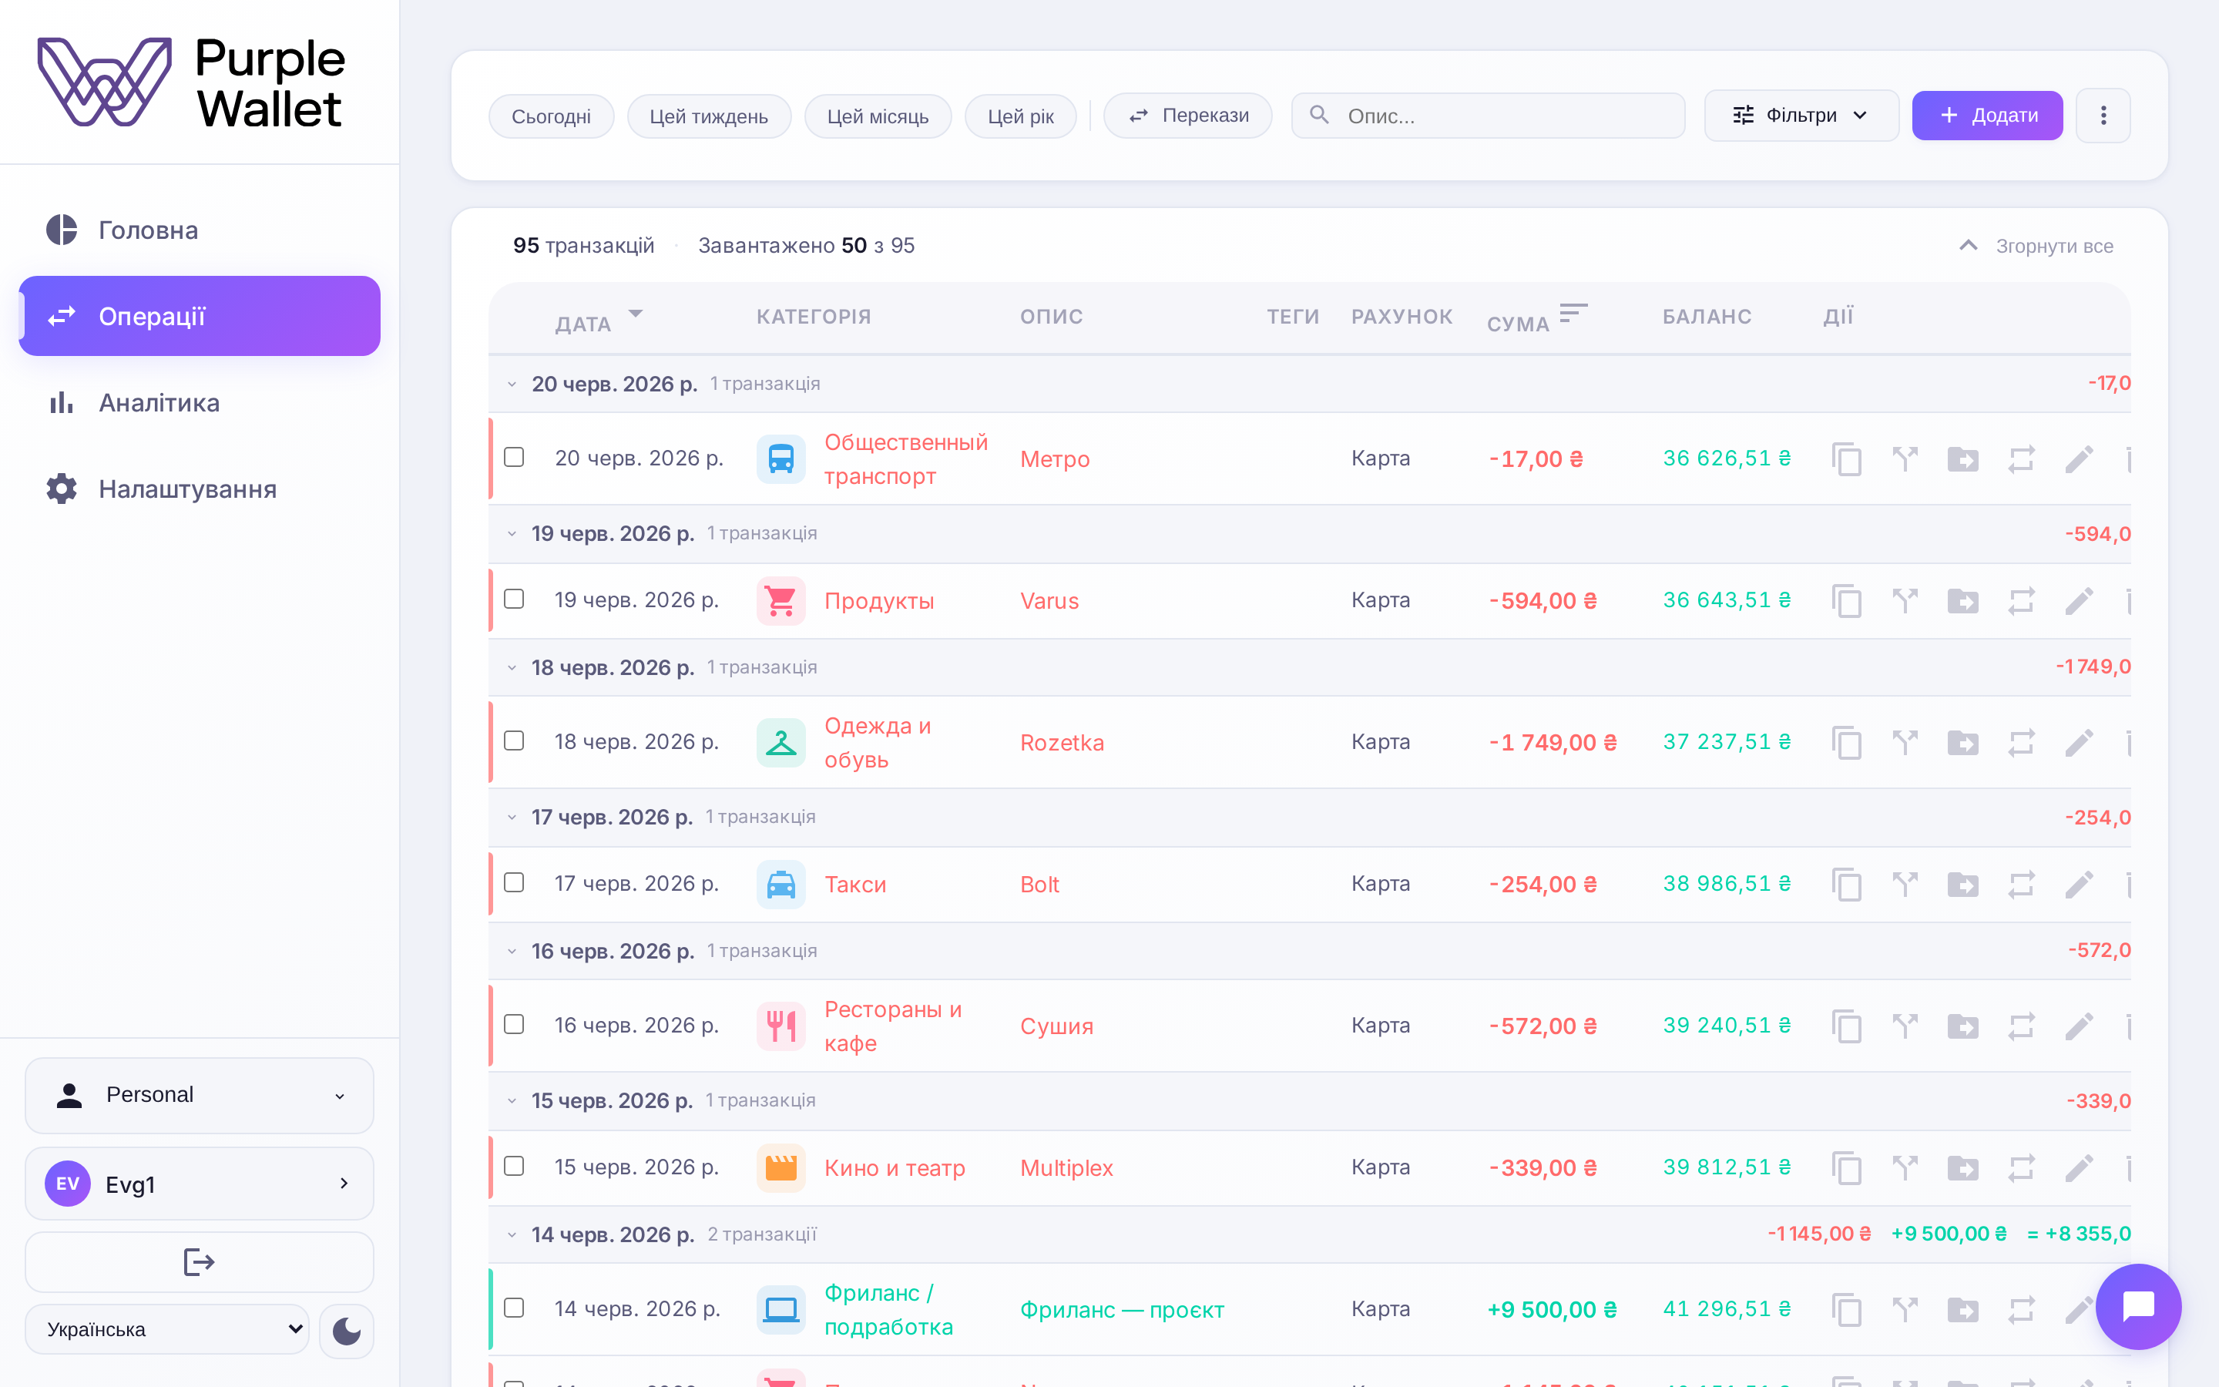Image resolution: width=2219 pixels, height=1387 pixels.
Task: Click the bus category icon for Метро
Action: coord(781,458)
